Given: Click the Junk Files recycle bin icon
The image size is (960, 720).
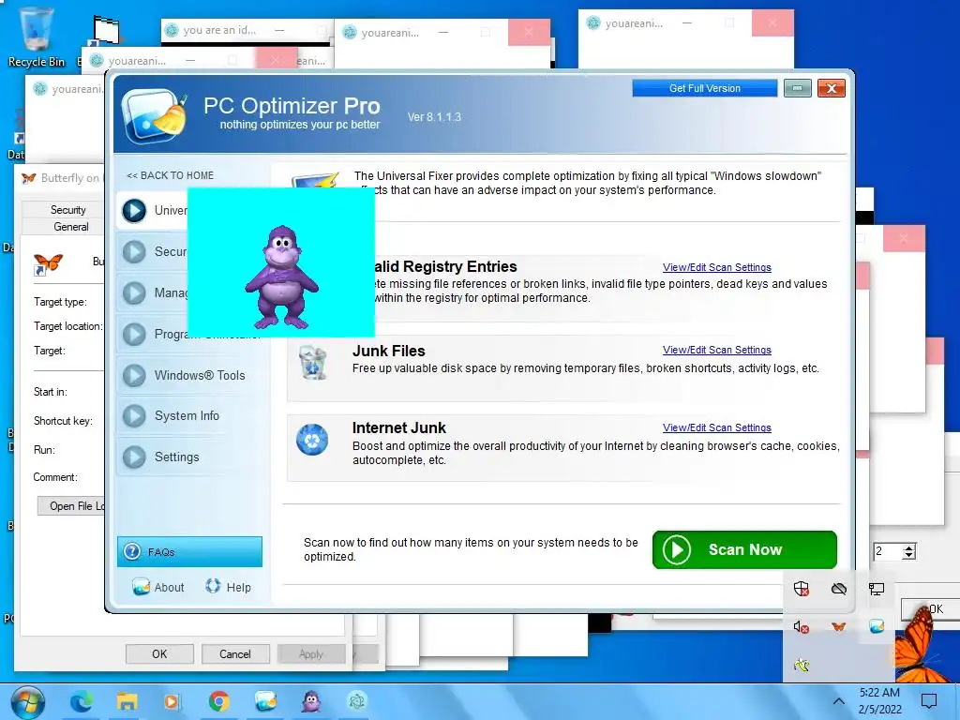Looking at the screenshot, I should (x=313, y=362).
